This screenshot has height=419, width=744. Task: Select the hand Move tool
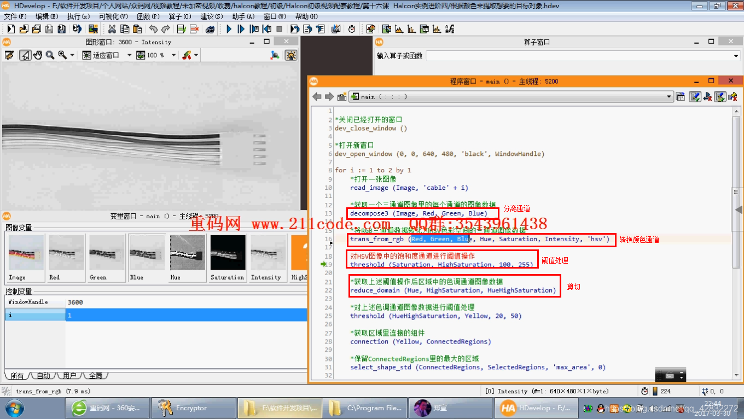[38, 55]
